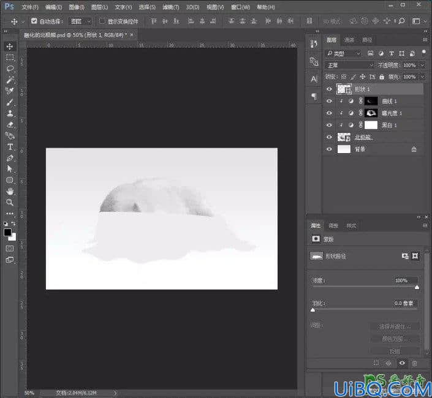Click the 形状 1 layer thumbnail
Image resolution: width=432 pixels, height=398 pixels.
(x=344, y=89)
